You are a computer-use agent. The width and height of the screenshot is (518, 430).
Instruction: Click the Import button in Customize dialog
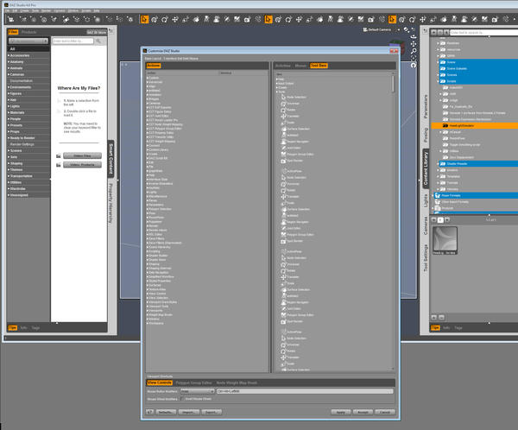click(188, 412)
